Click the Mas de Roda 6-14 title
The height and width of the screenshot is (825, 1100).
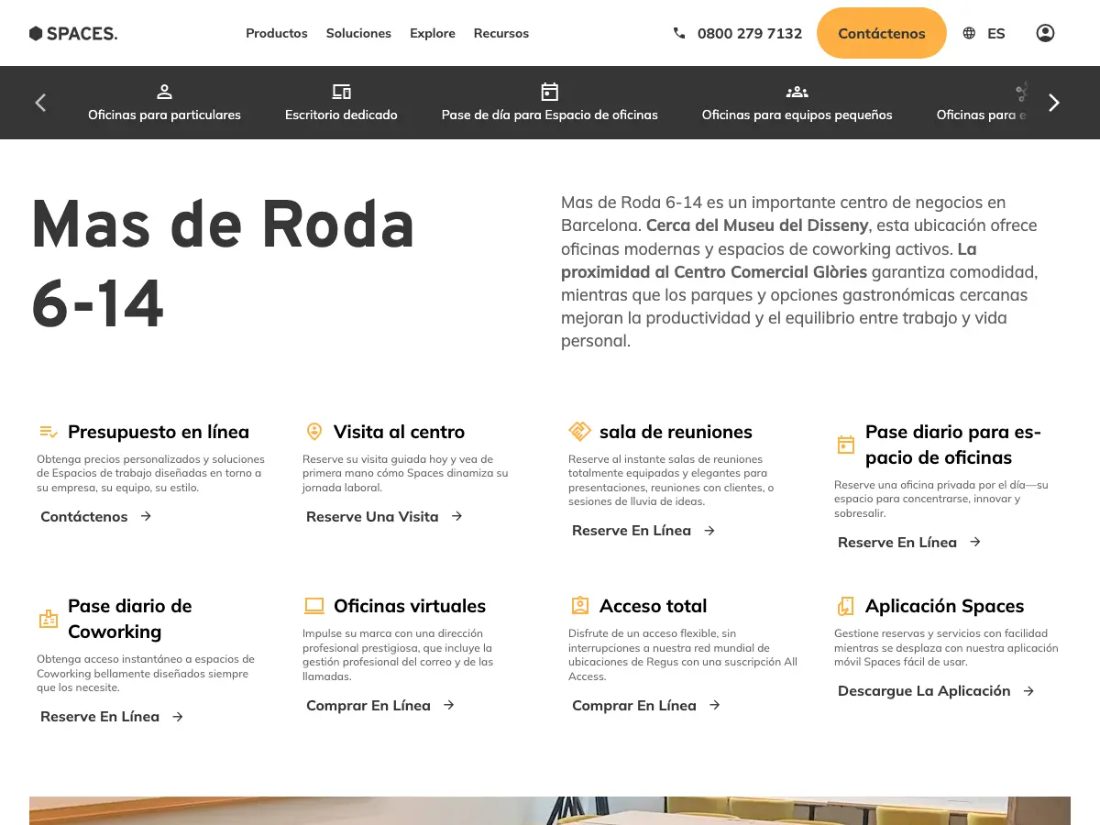coord(223,263)
